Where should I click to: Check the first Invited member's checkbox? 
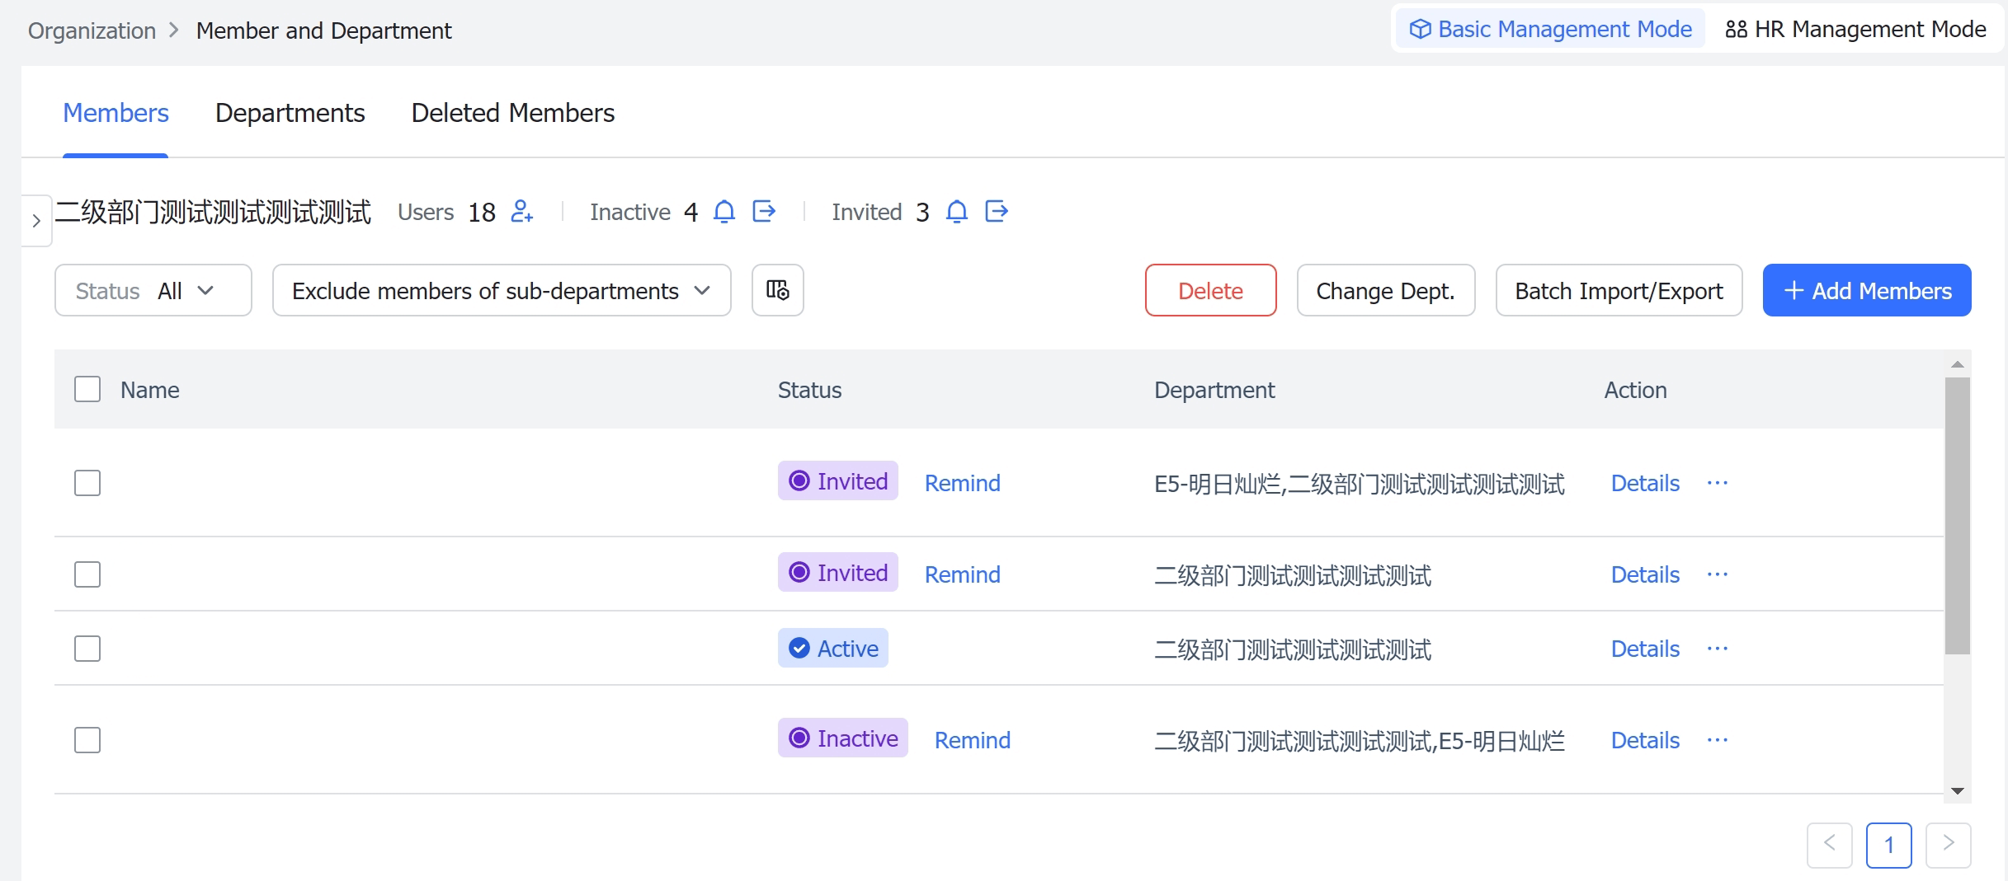(x=87, y=483)
